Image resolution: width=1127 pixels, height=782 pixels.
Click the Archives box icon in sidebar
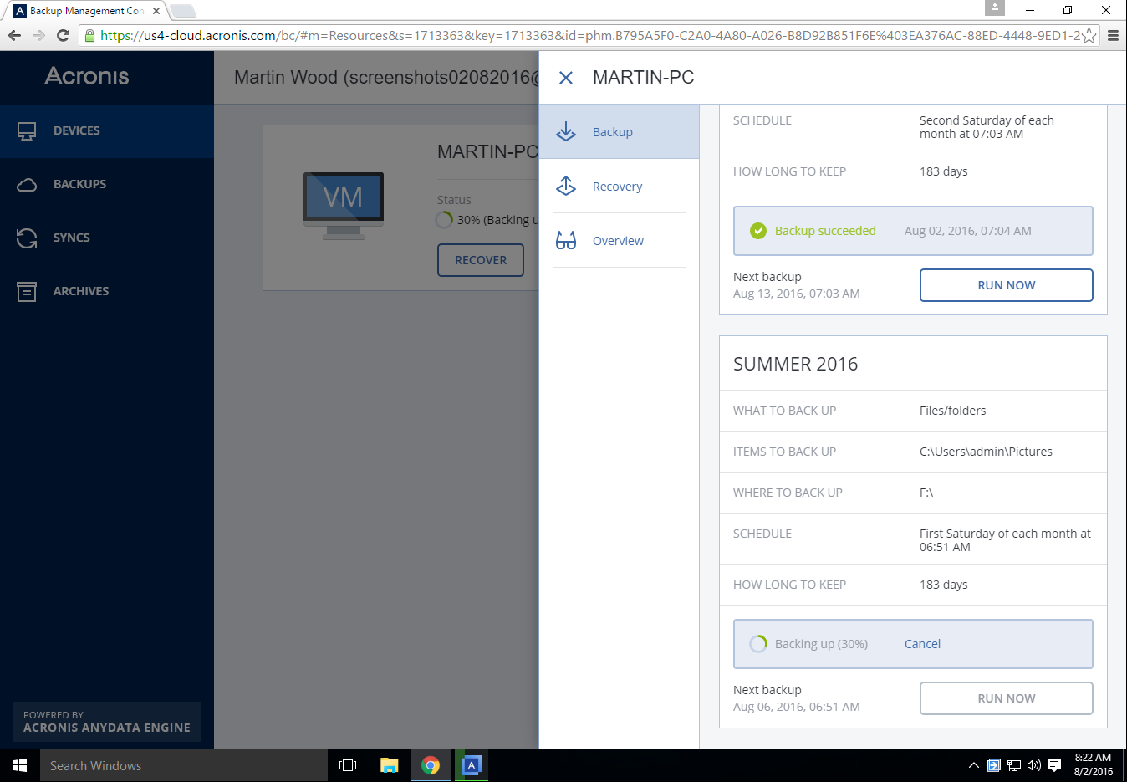pos(27,292)
